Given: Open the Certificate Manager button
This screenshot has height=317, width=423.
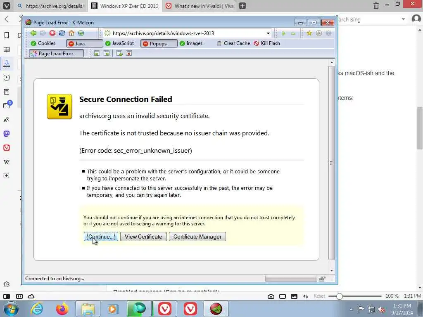Looking at the screenshot, I should tap(197, 237).
